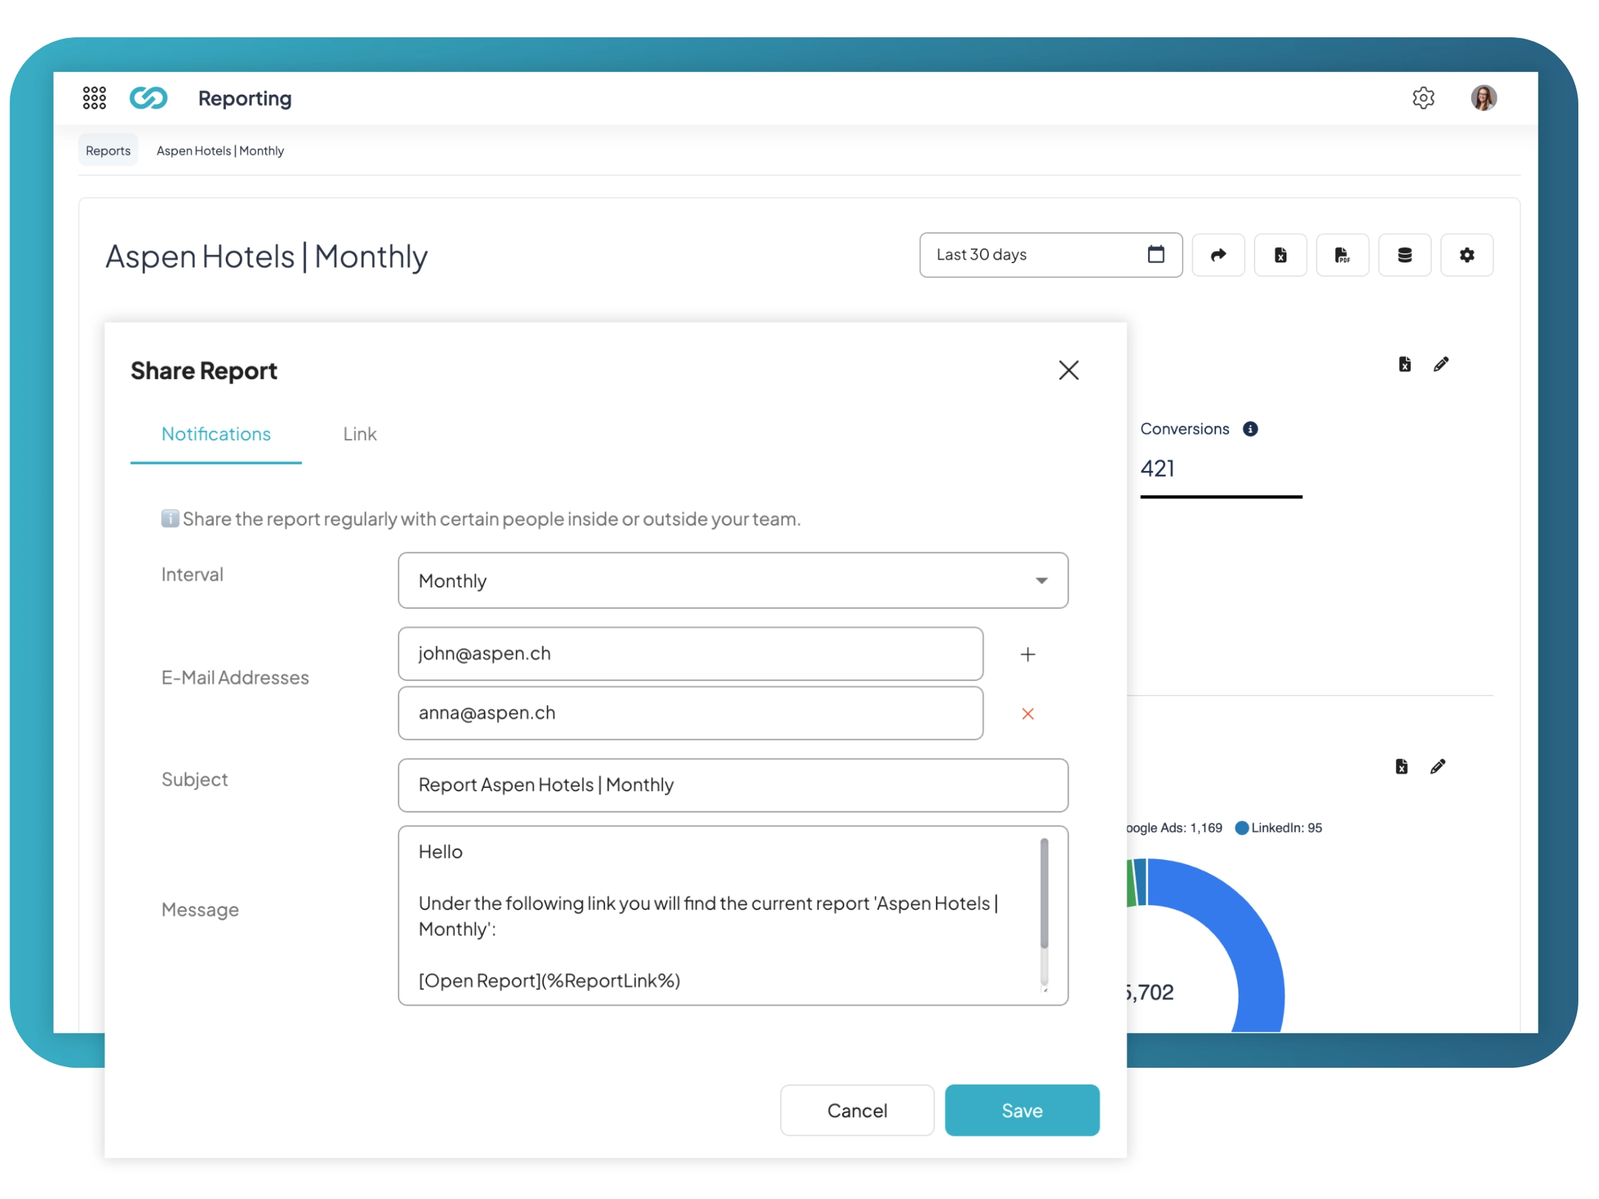Open the apps grid menu icon
This screenshot has height=1199, width=1599.
click(94, 97)
